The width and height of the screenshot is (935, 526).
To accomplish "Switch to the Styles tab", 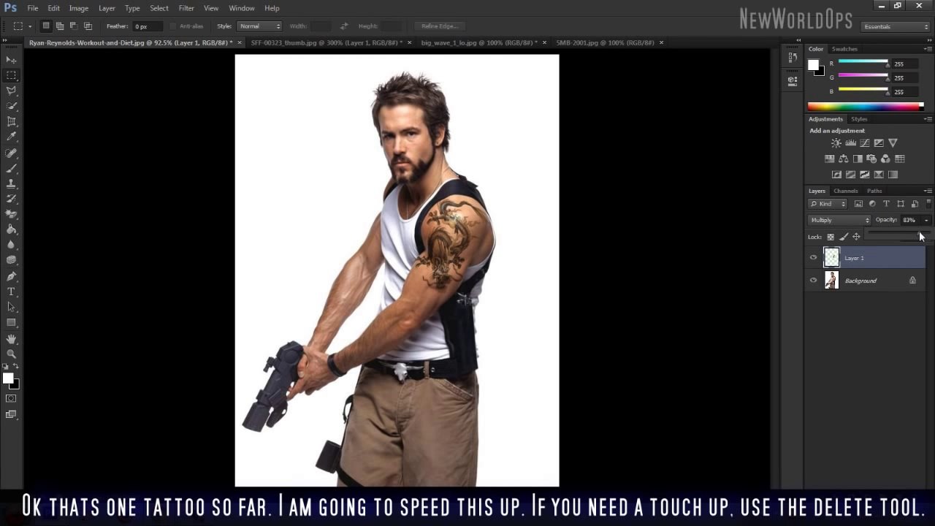I will click(x=859, y=119).
